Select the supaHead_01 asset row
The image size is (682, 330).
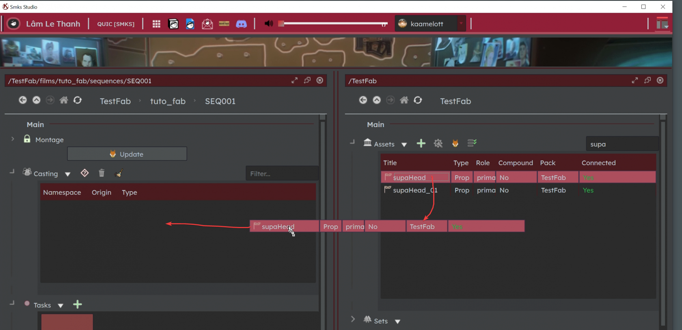(x=518, y=190)
